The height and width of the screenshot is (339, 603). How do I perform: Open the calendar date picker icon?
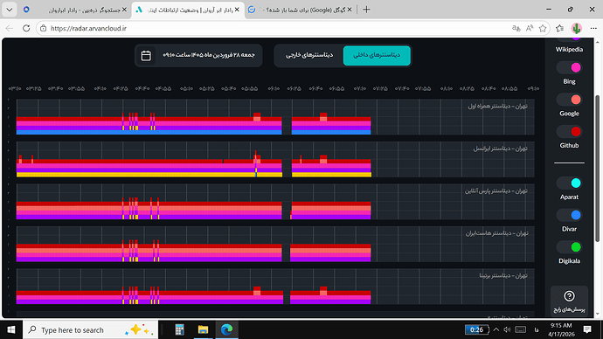[x=146, y=56]
